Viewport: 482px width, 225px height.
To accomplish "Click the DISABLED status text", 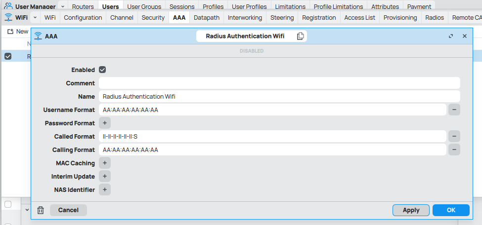I will click(252, 51).
